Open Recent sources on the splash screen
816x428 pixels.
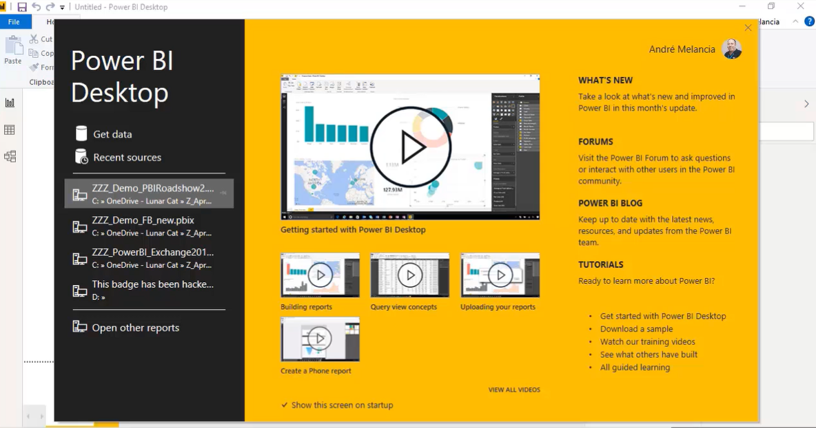click(x=127, y=158)
